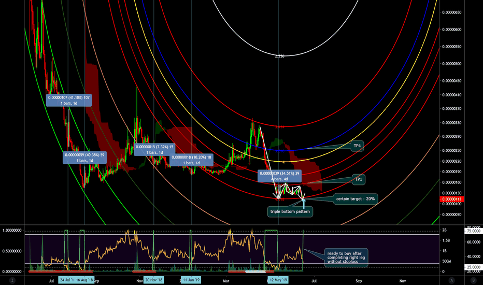Click the 0.00000039 (34.51%) measurement label
The width and height of the screenshot is (483, 285).
click(x=279, y=176)
